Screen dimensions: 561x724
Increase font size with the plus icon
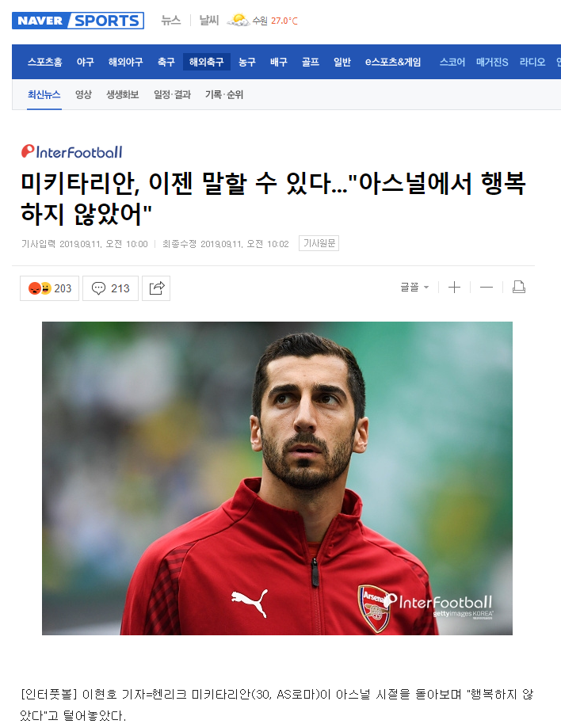454,288
